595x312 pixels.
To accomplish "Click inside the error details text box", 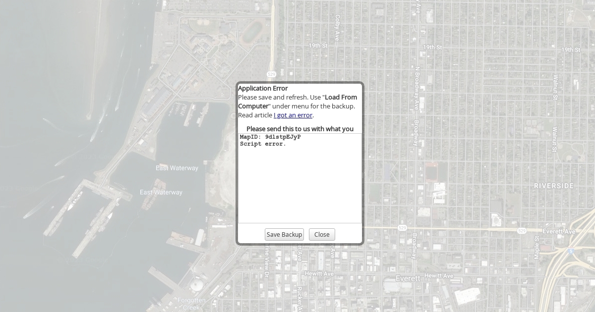I will click(x=300, y=183).
